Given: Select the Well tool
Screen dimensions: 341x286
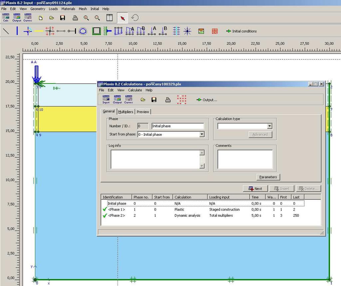Looking at the screenshot, I should tap(187, 31).
